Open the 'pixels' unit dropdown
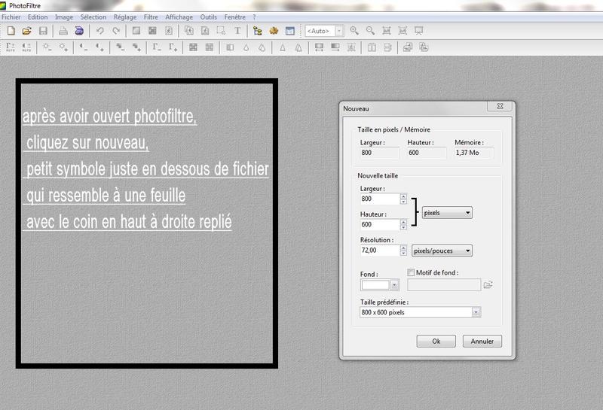The width and height of the screenshot is (603, 410). (447, 213)
